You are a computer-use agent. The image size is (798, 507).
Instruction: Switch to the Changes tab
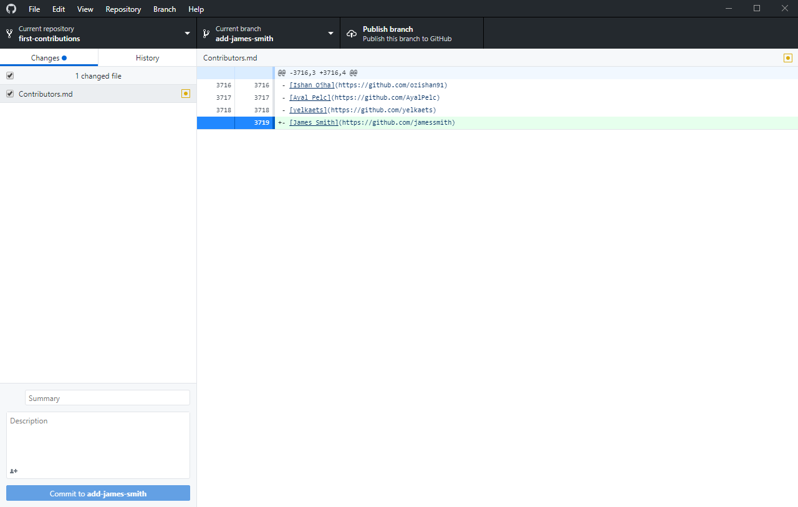(x=49, y=57)
